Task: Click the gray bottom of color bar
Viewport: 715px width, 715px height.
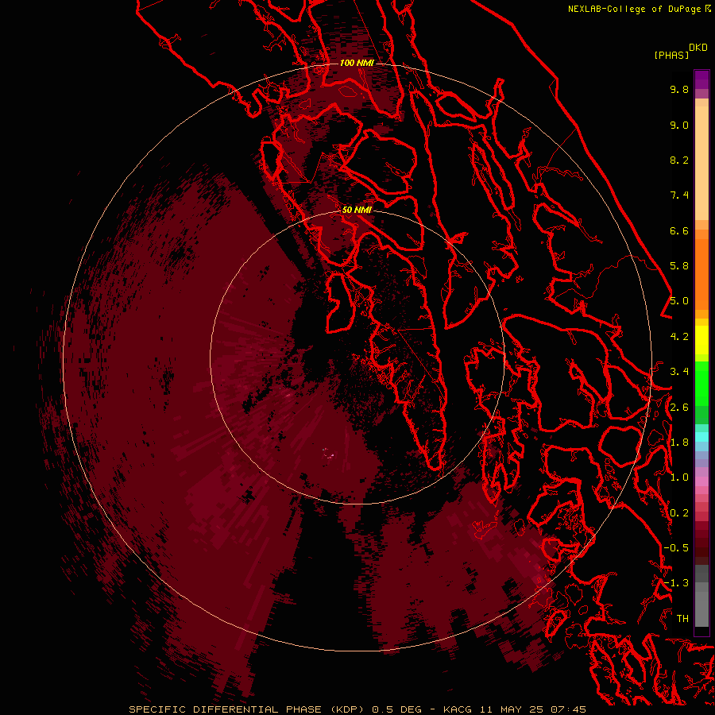Action: 701,606
